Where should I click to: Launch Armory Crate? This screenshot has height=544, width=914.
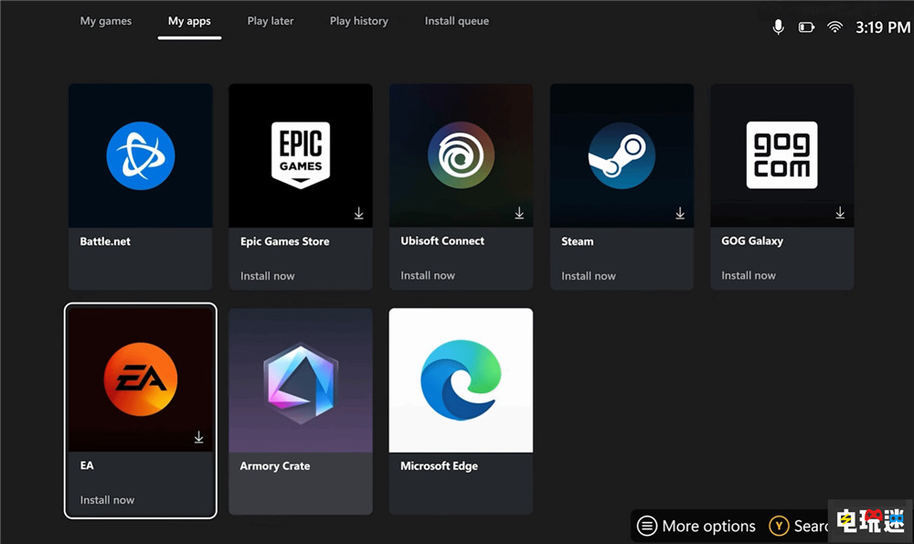click(x=300, y=379)
